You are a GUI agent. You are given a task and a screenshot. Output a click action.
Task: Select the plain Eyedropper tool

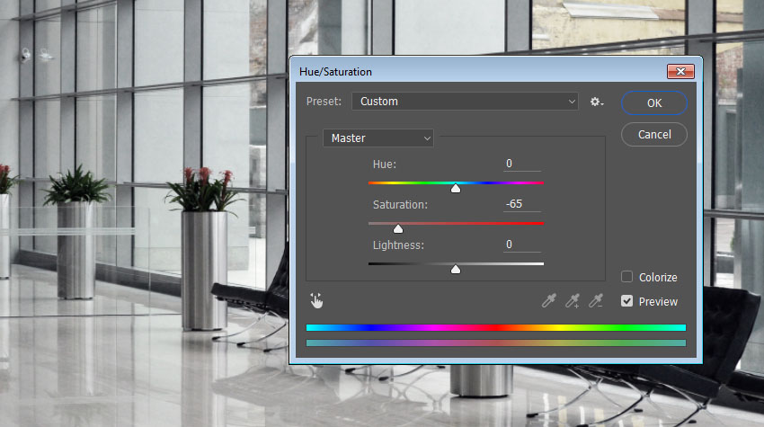550,301
